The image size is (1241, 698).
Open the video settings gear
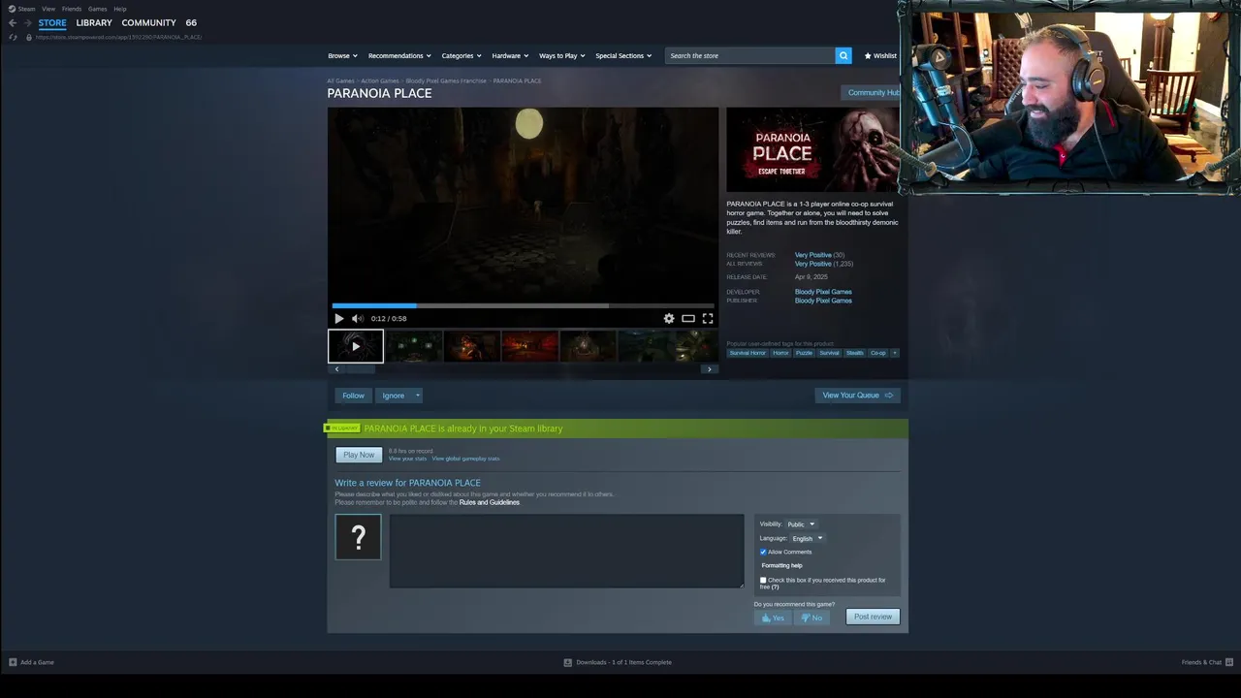point(669,318)
